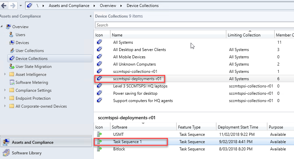The width and height of the screenshot is (294, 159).
Task: Sort by the Limiting Collection column
Action: (244, 35)
